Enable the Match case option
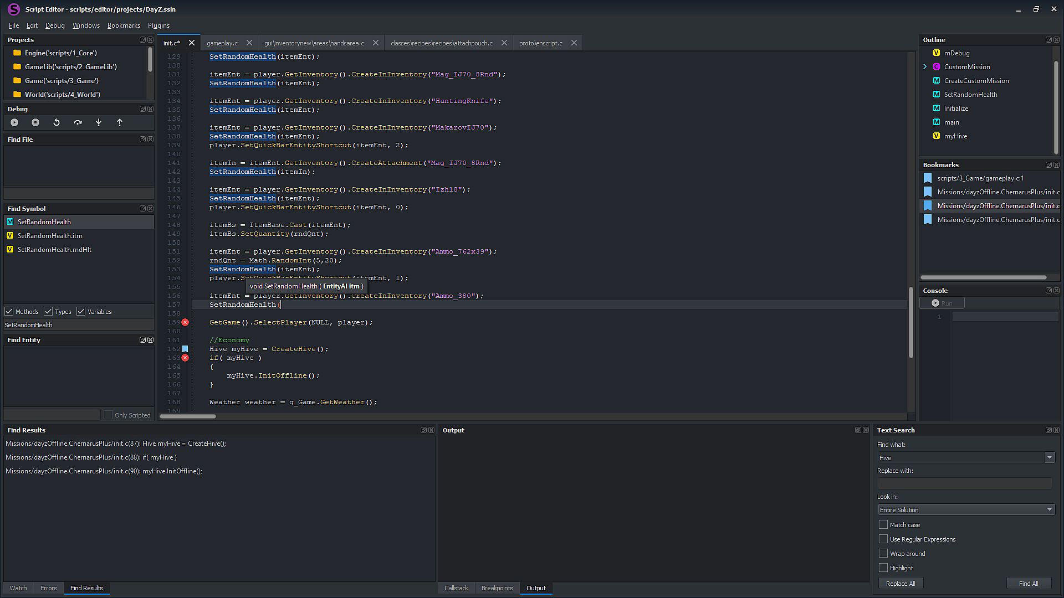 [x=883, y=524]
